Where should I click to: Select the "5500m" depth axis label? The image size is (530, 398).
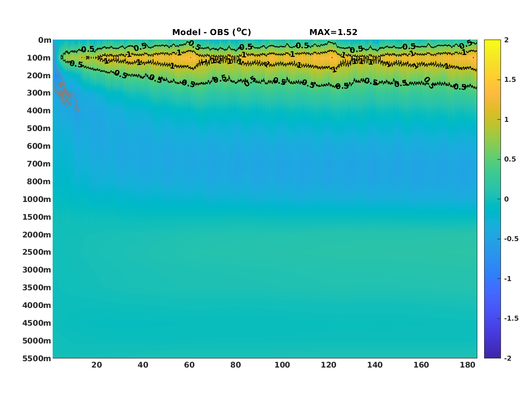point(37,358)
